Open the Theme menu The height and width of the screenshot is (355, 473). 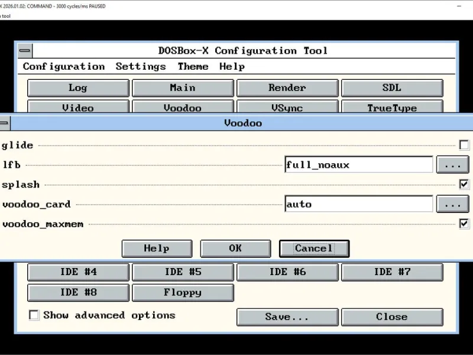[x=193, y=66]
